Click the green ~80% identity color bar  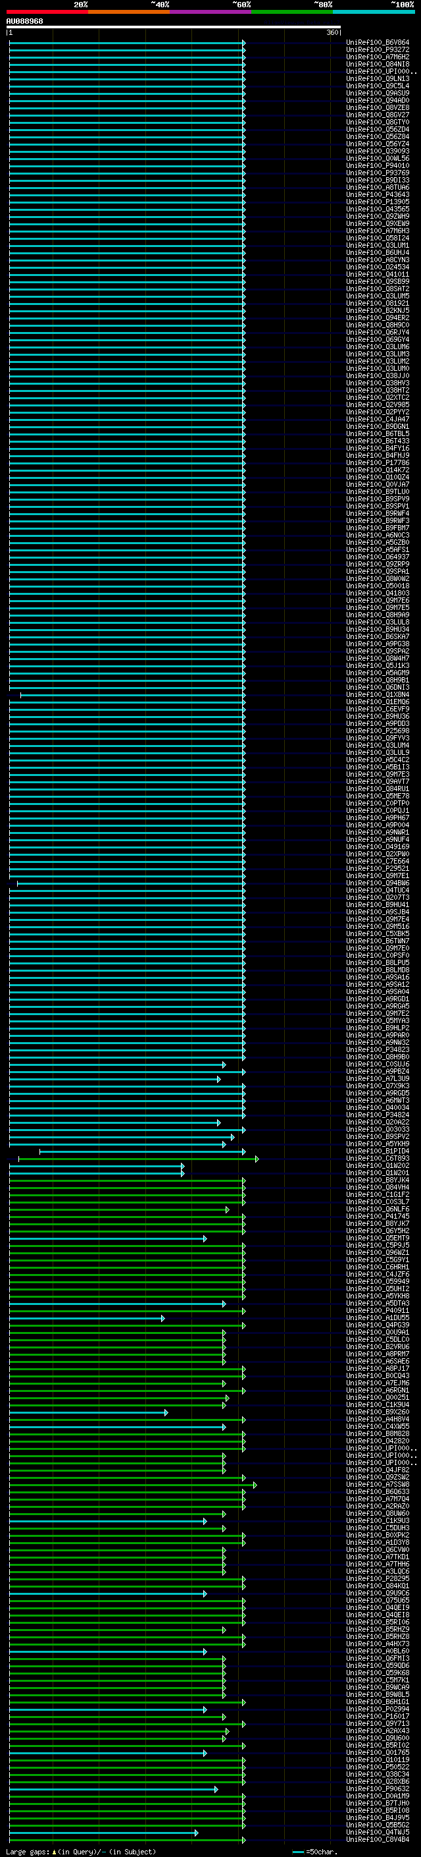[291, 12]
